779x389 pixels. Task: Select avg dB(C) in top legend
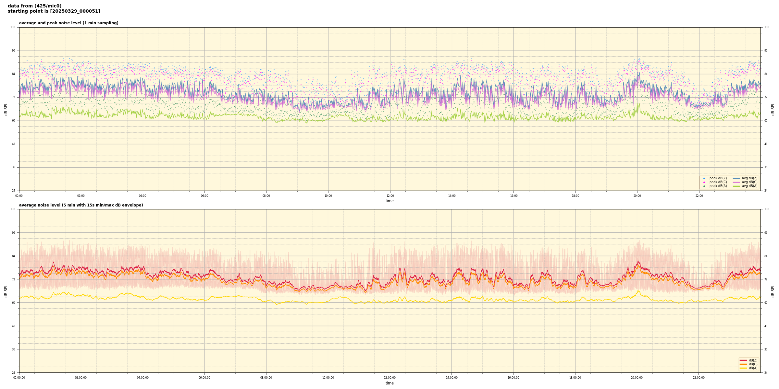coord(749,182)
